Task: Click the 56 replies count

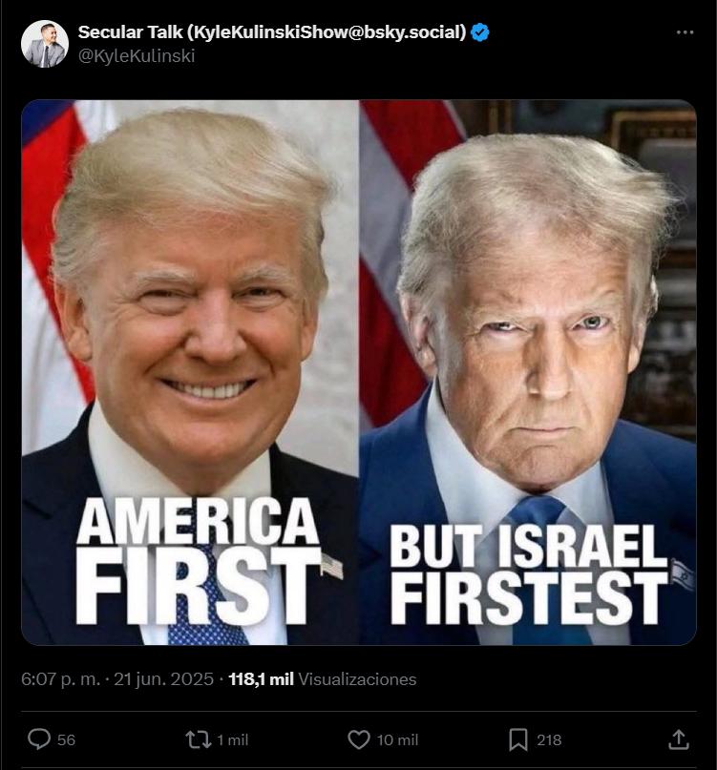Action: click(66, 740)
